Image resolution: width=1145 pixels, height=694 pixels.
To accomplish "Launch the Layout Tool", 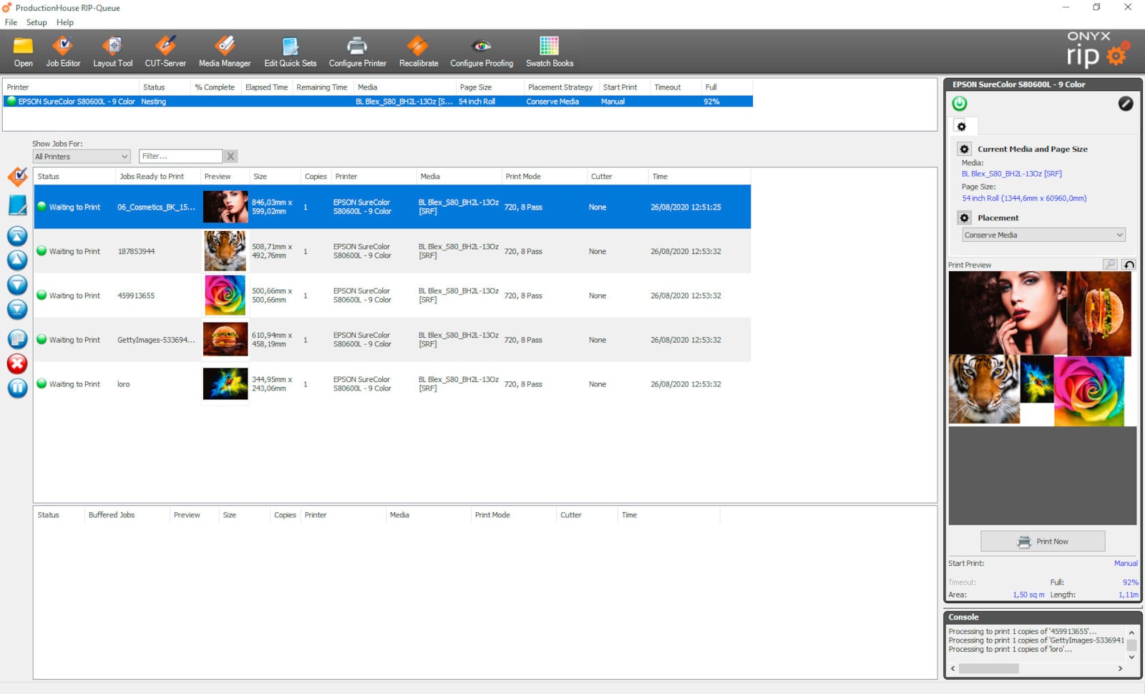I will point(112,52).
